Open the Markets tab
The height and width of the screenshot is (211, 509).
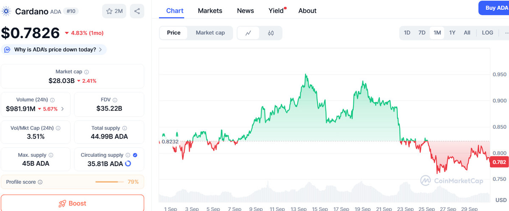210,11
